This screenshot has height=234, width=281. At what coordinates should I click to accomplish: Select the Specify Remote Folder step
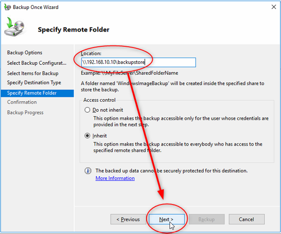click(32, 93)
